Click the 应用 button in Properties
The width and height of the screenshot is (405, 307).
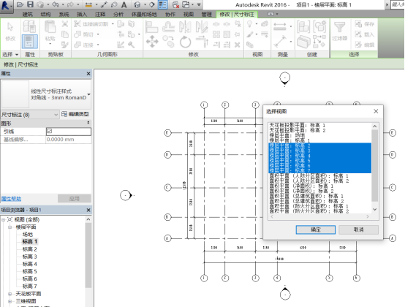tap(74, 199)
